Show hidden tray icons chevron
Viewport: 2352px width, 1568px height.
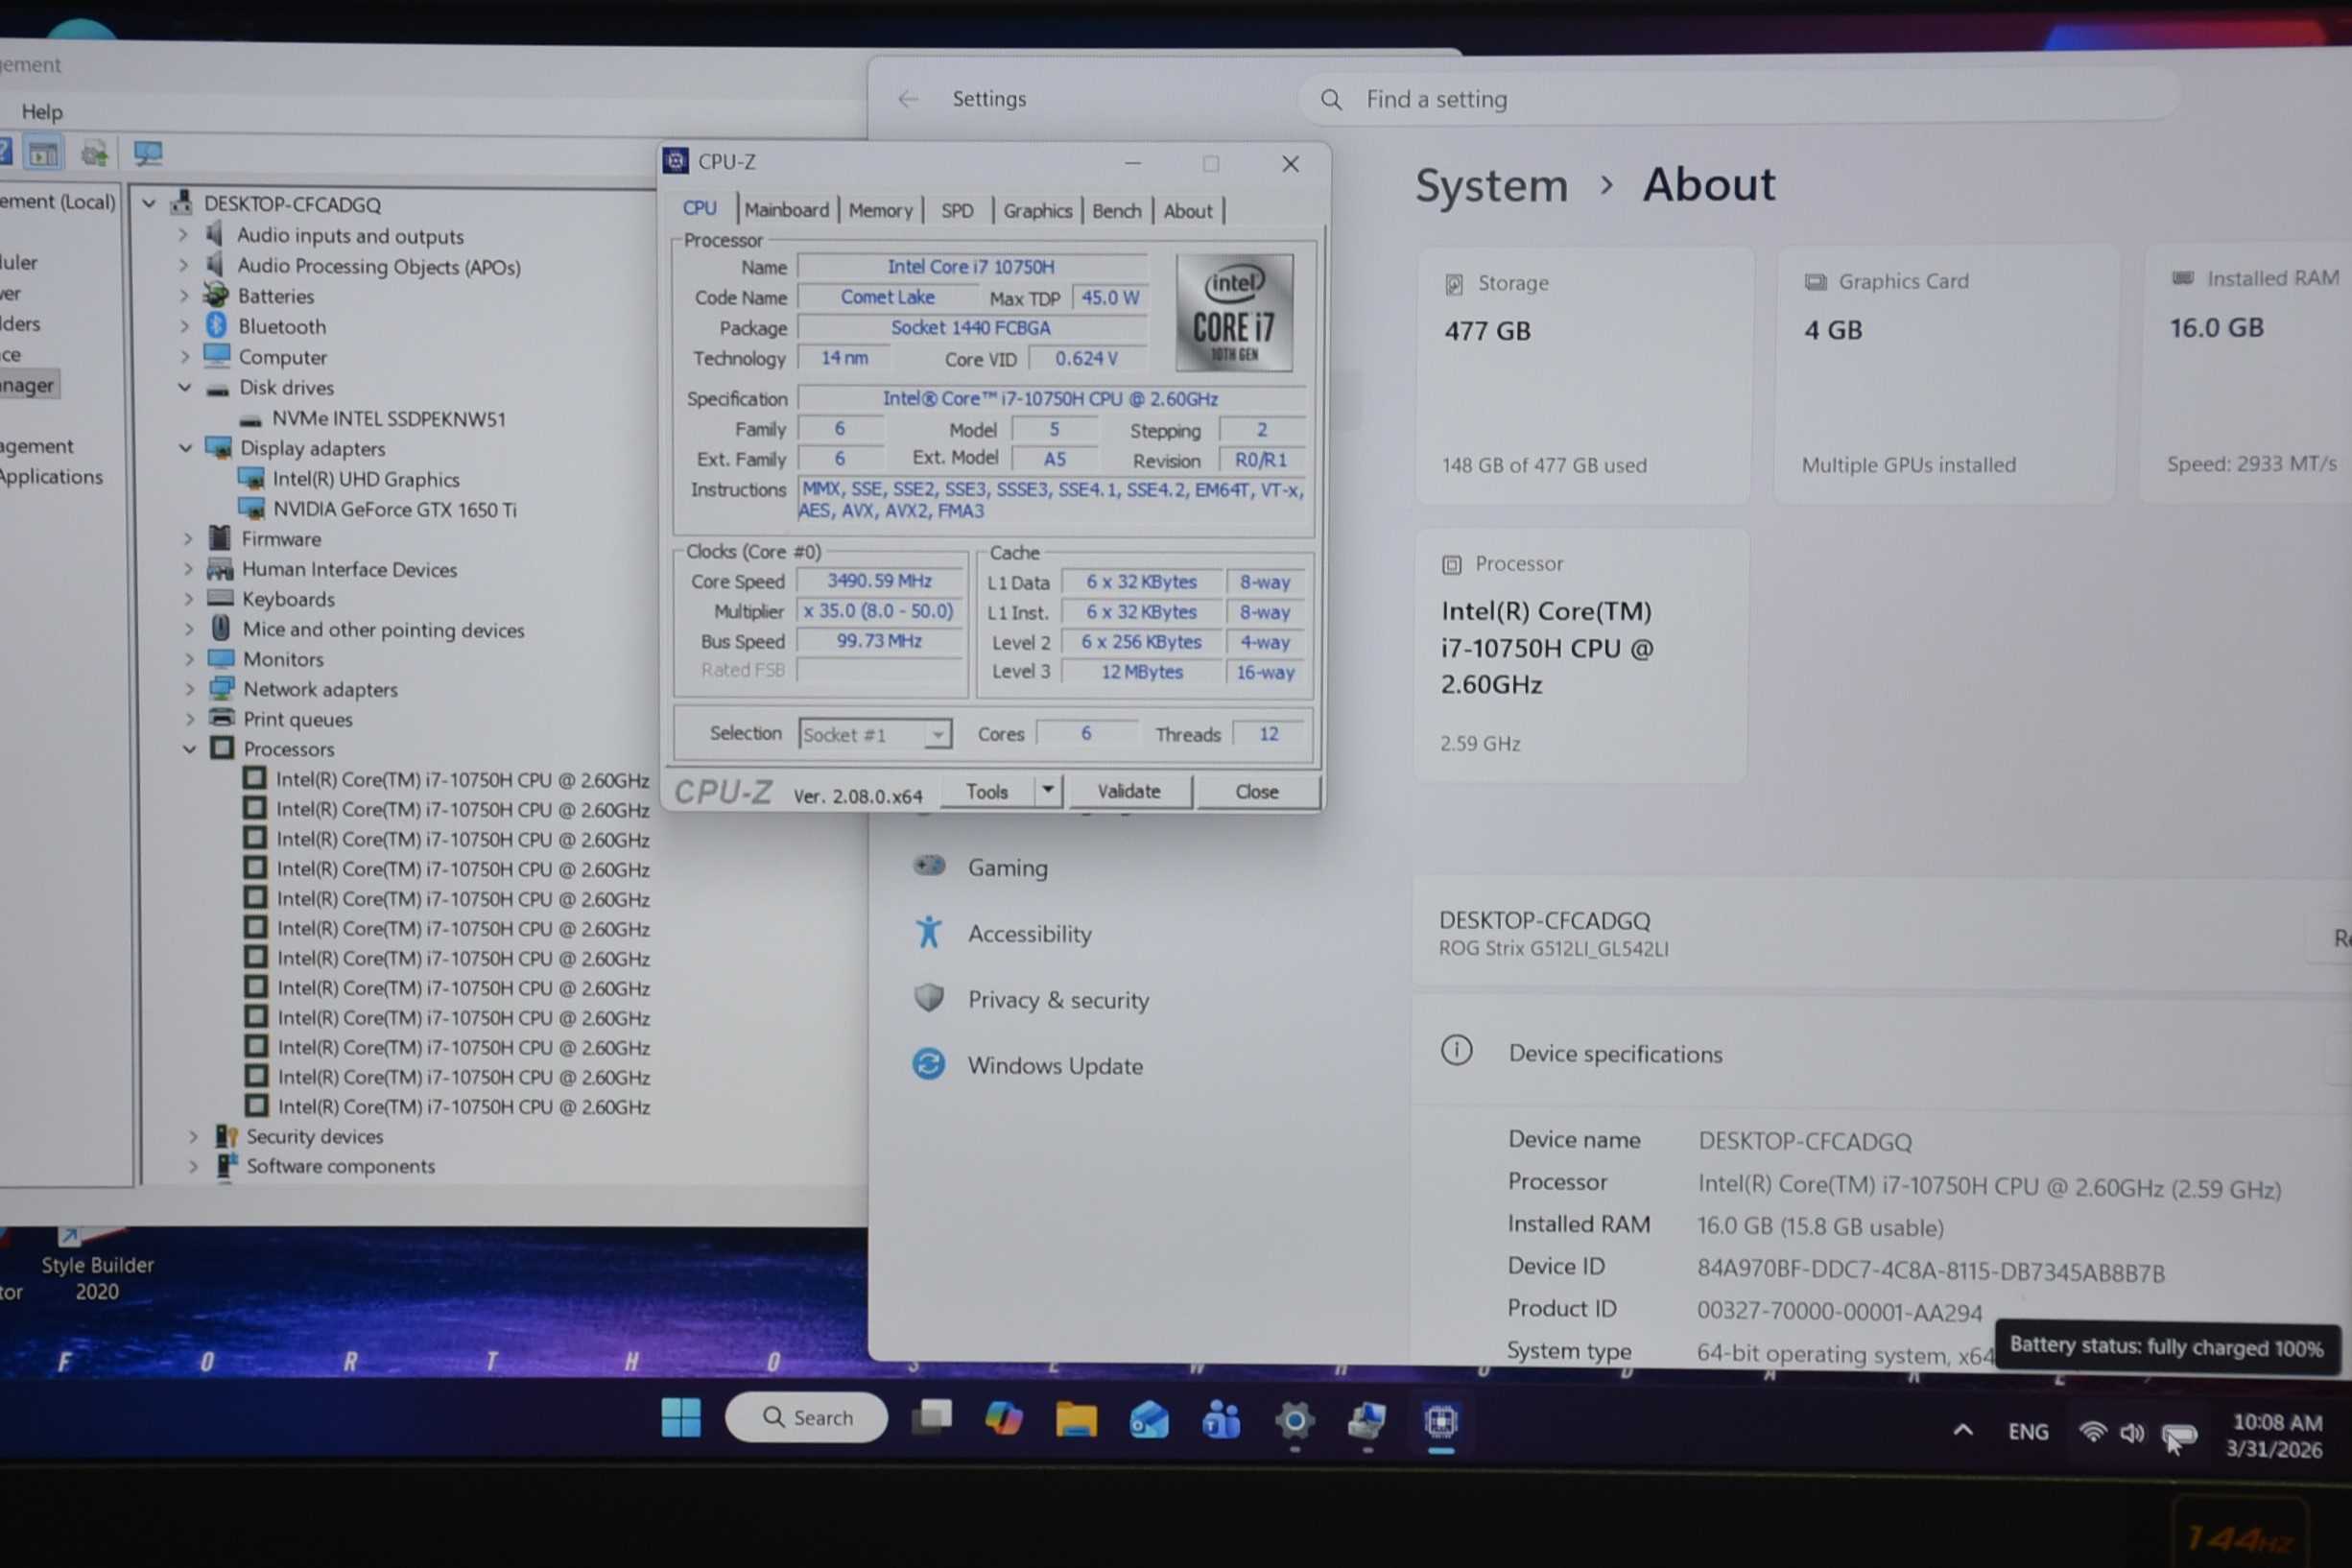(1962, 1430)
